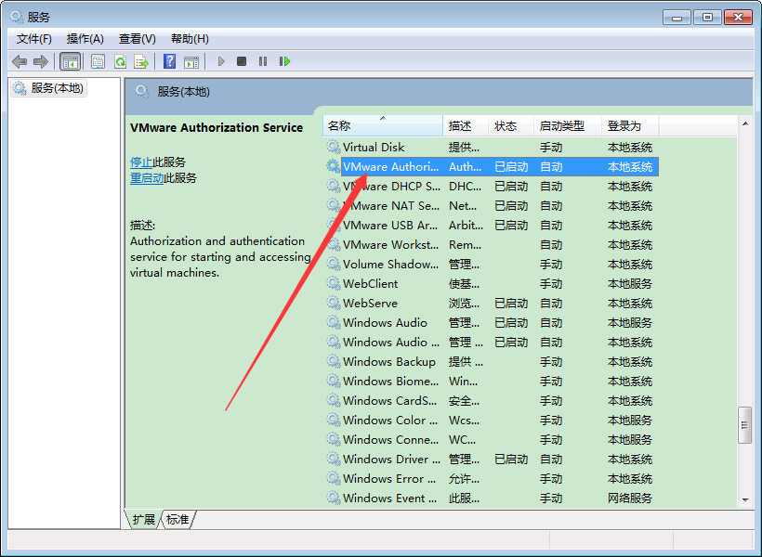Click the forward navigation arrow

[41, 61]
